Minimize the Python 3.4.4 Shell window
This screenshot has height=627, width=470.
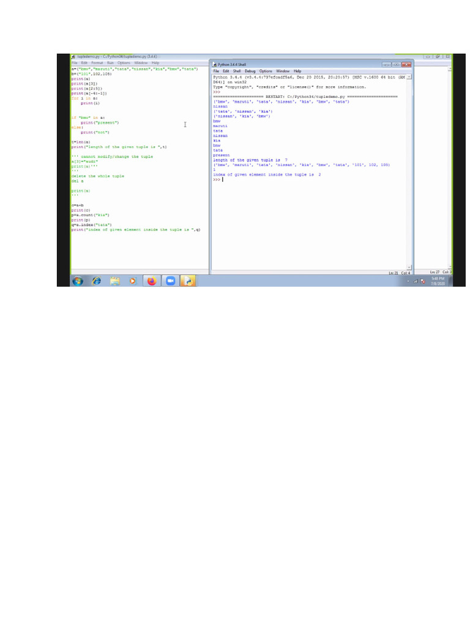tap(386, 64)
